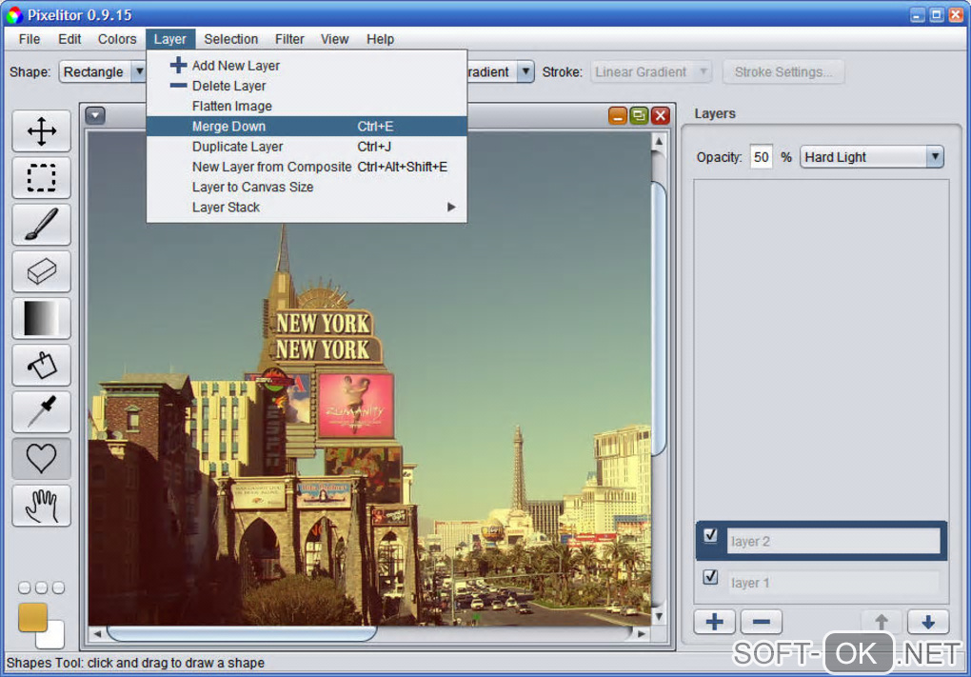Click the Stroke Settings button
The height and width of the screenshot is (677, 971).
783,71
